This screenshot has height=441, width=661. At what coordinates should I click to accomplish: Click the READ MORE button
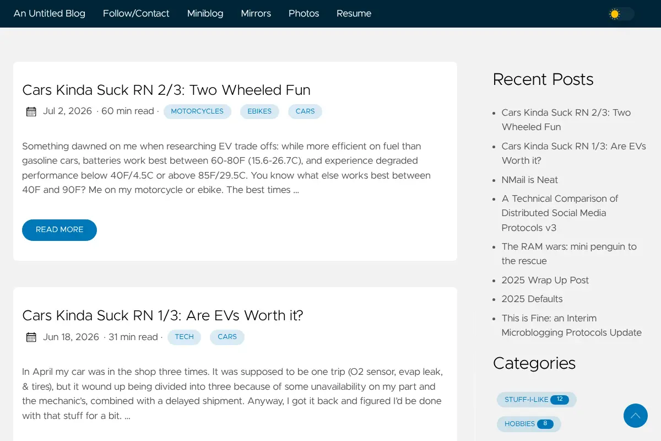[x=59, y=230]
